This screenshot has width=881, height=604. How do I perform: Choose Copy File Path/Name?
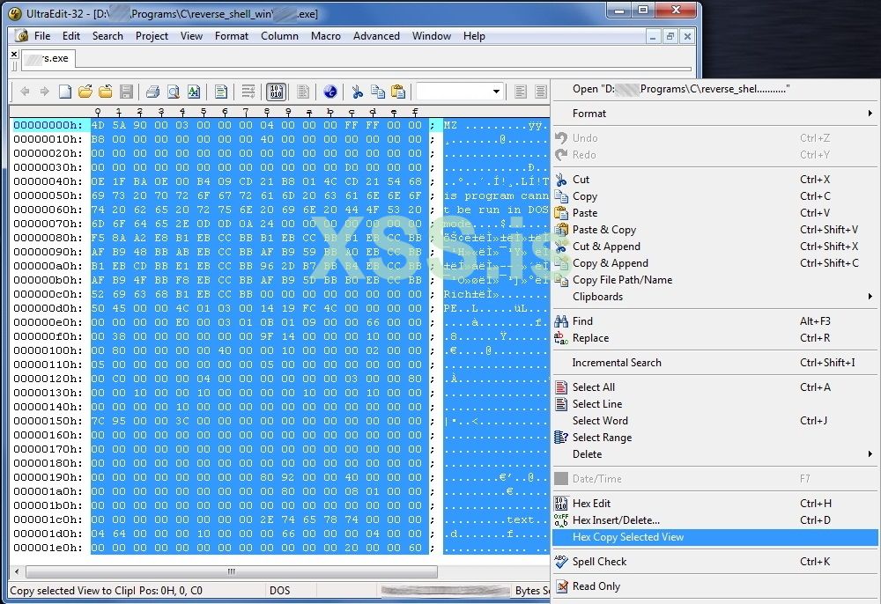click(x=715, y=280)
